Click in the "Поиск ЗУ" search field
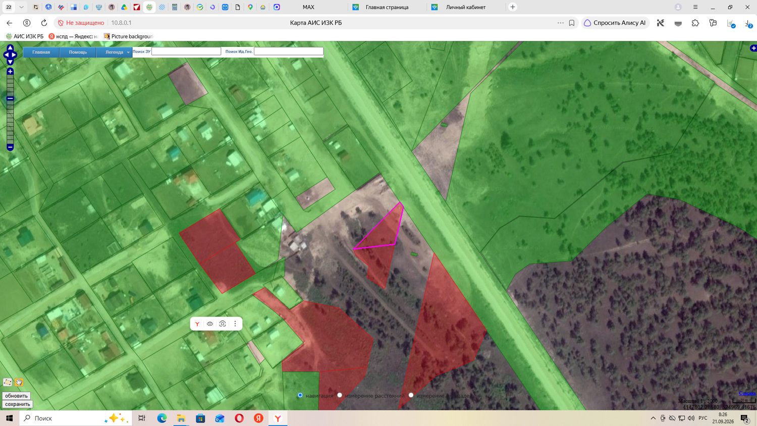 (x=186, y=51)
